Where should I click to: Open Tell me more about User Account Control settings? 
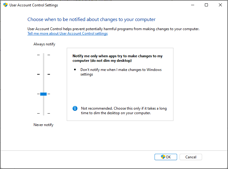pyautogui.click(x=67, y=33)
